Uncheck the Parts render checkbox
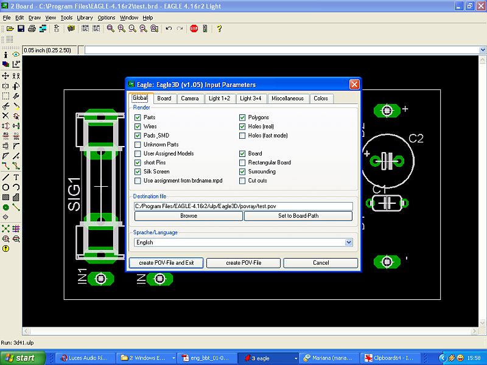The image size is (487, 365). 138,117
